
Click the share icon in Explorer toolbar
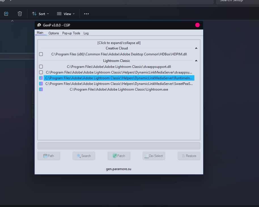point(6,14)
